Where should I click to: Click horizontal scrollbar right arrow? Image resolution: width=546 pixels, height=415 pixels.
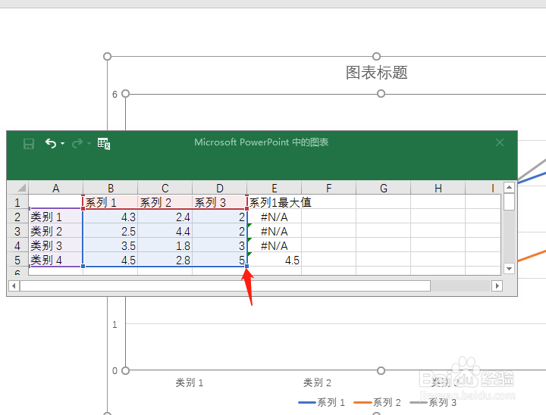pyautogui.click(x=497, y=286)
